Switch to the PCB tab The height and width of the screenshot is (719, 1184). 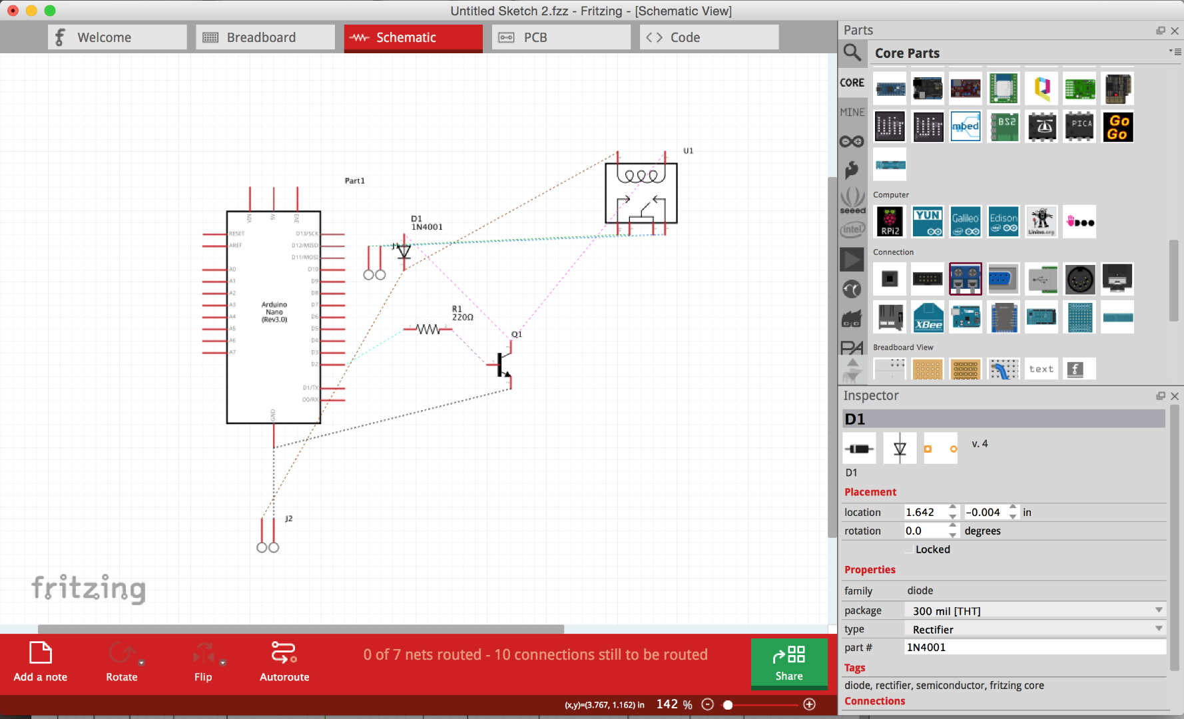[561, 37]
